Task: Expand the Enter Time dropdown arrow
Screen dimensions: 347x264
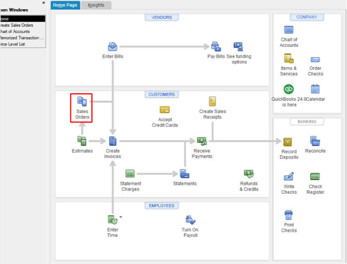Action: click(x=120, y=216)
